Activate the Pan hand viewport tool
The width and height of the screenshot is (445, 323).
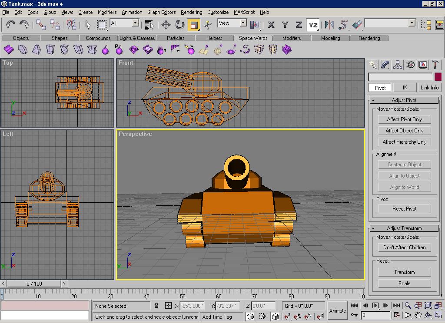pos(418,315)
